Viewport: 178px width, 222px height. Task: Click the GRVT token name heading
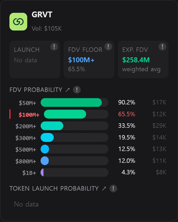(42, 15)
